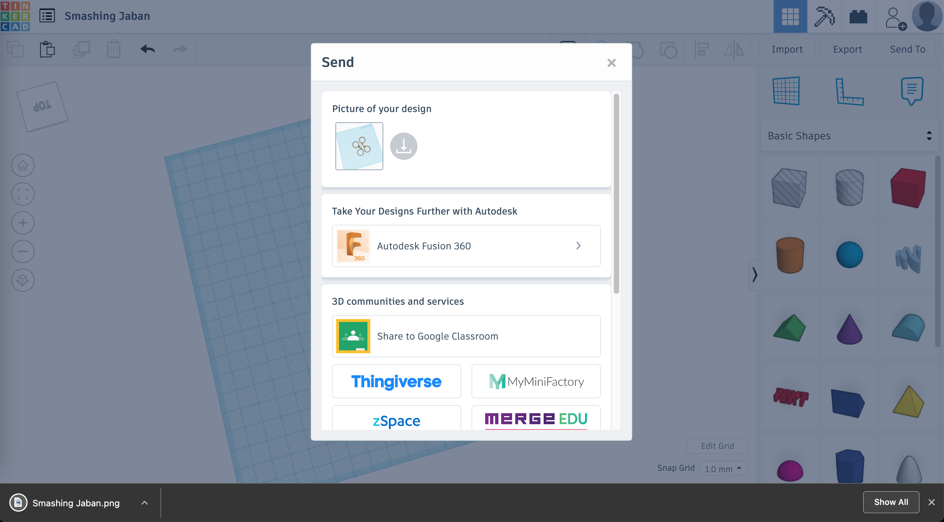Send design to Thingiverse community

coord(397,381)
